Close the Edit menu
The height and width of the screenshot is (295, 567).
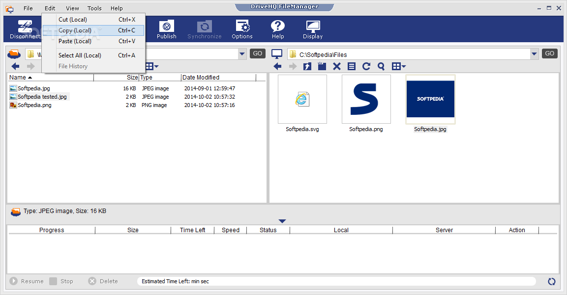(50, 8)
